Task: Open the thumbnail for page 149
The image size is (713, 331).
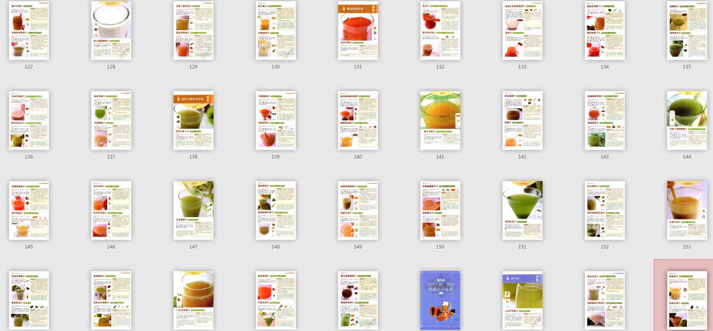Action: [358, 210]
